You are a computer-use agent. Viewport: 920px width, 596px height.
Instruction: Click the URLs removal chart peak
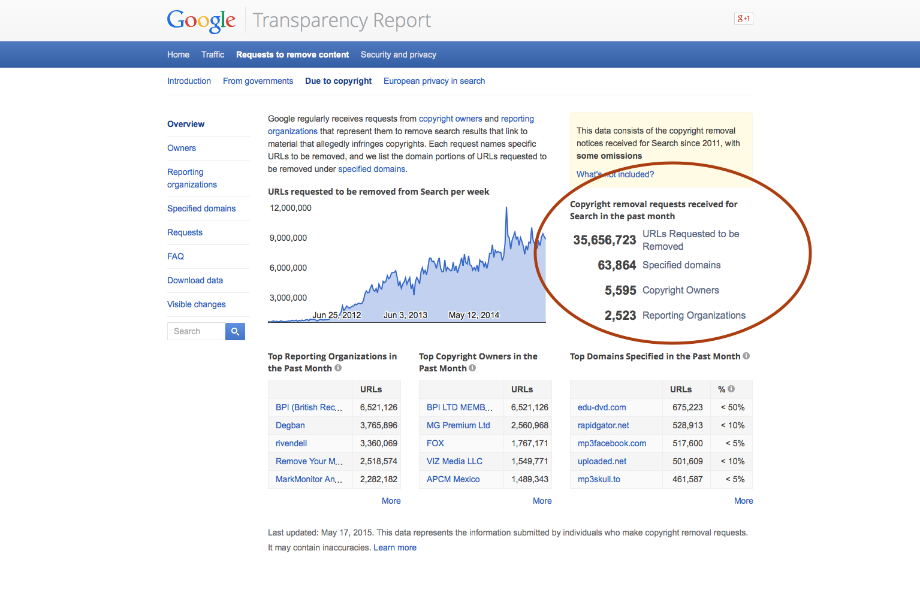506,208
